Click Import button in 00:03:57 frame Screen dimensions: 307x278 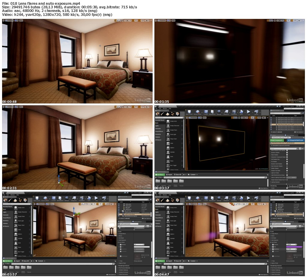tap(17, 261)
